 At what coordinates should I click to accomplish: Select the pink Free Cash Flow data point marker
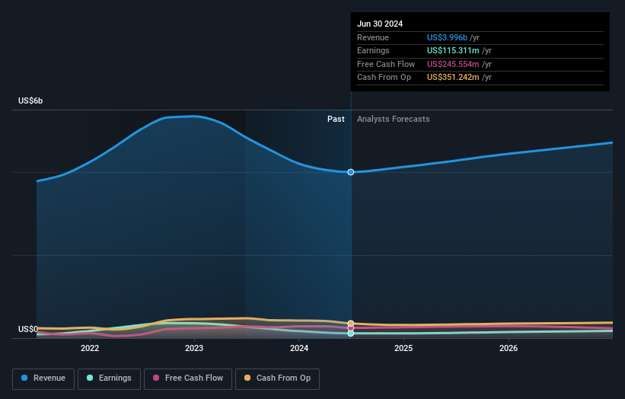[351, 328]
